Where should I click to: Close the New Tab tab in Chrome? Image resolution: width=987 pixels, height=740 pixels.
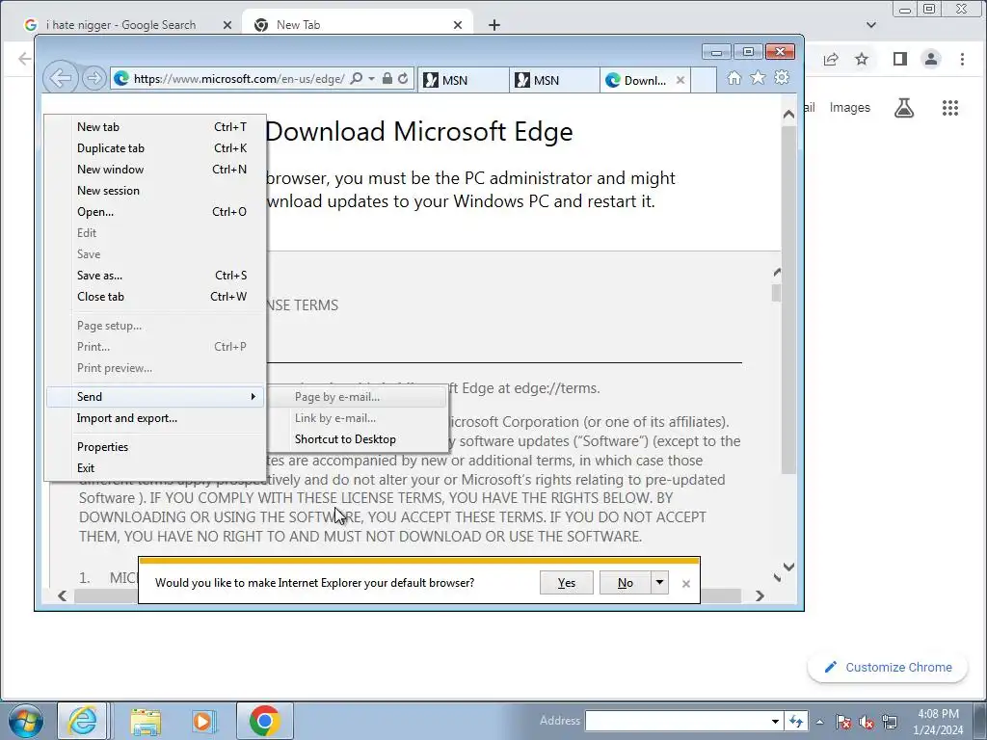458,25
